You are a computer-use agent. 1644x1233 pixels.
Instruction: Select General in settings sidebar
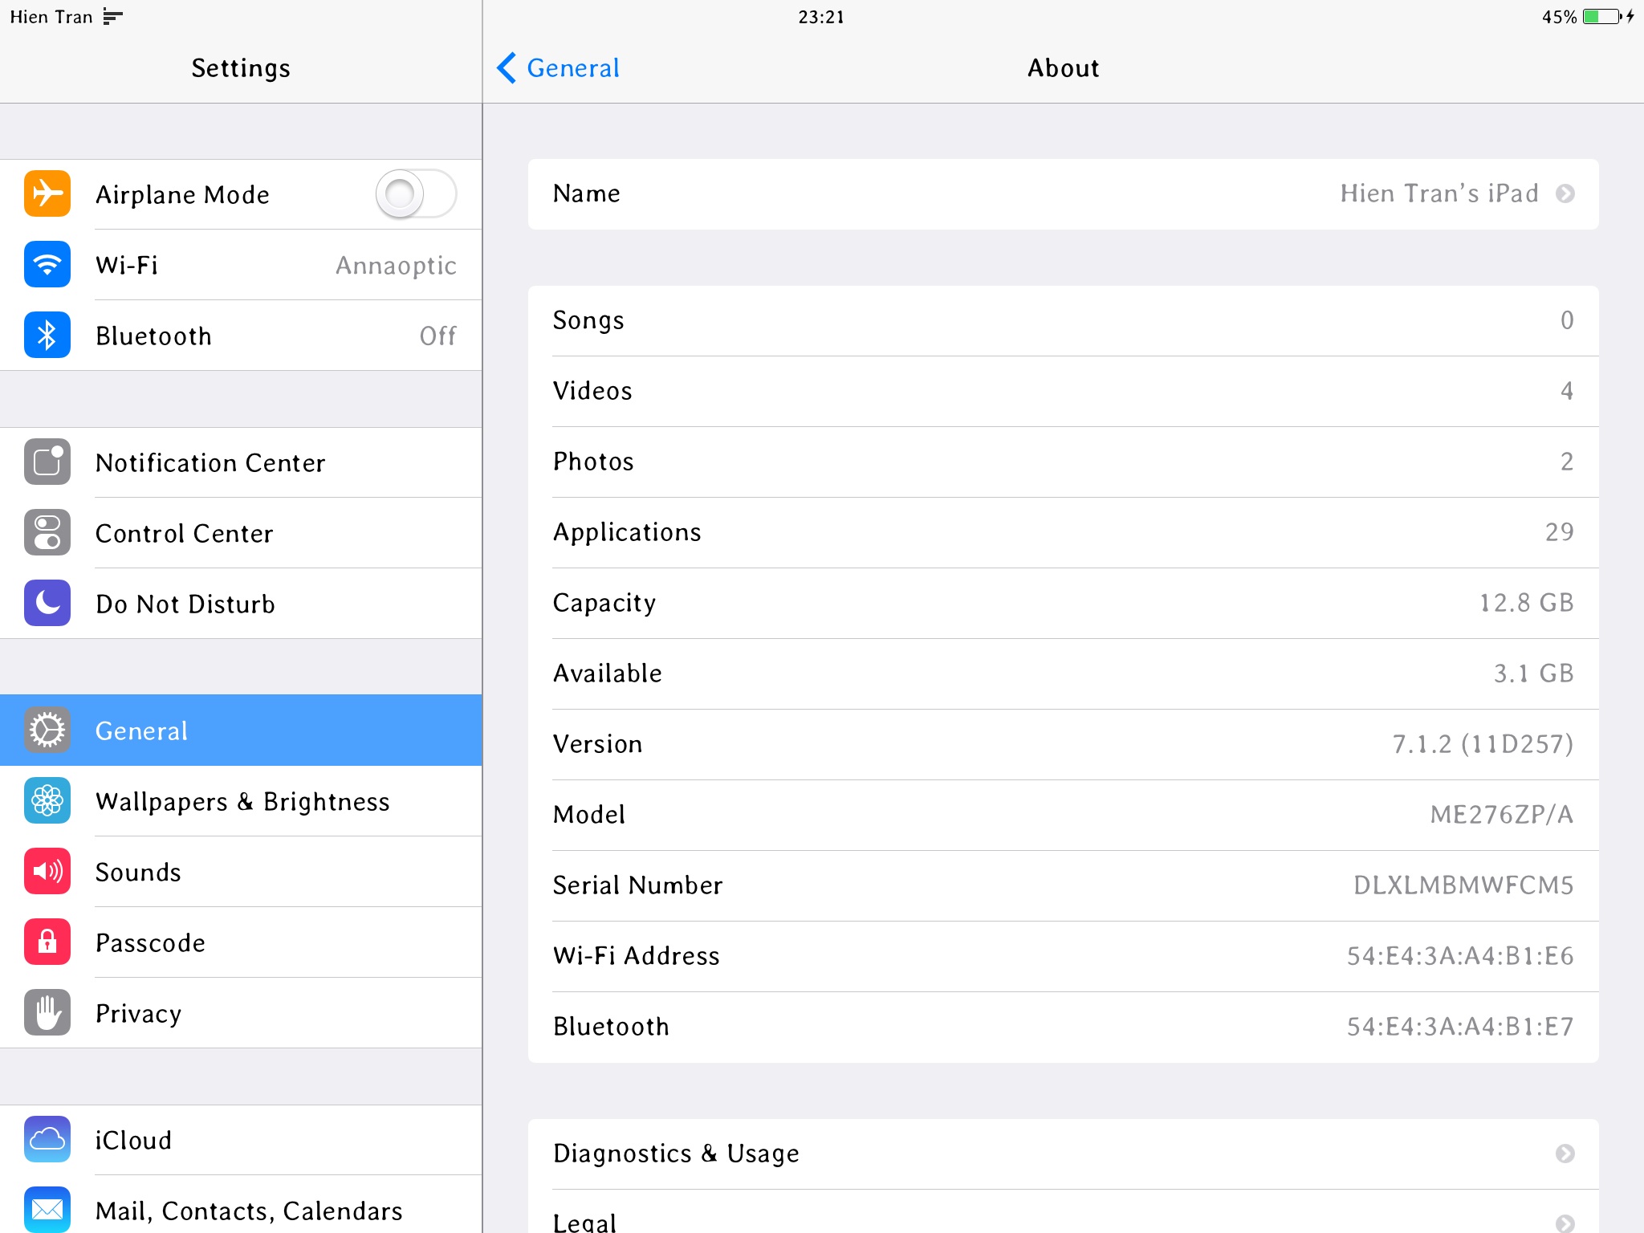click(241, 730)
